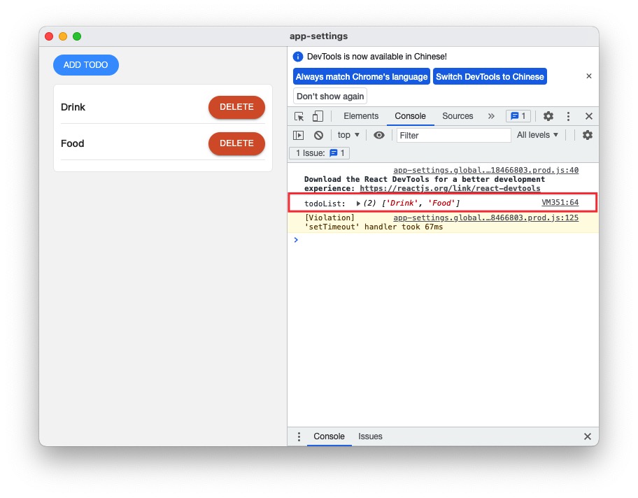638x498 pixels.
Task: Switch to the Sources tab
Action: point(458,117)
